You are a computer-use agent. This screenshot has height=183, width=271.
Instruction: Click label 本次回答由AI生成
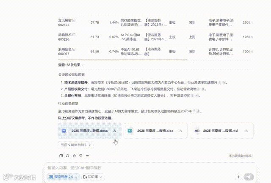(x=240, y=155)
